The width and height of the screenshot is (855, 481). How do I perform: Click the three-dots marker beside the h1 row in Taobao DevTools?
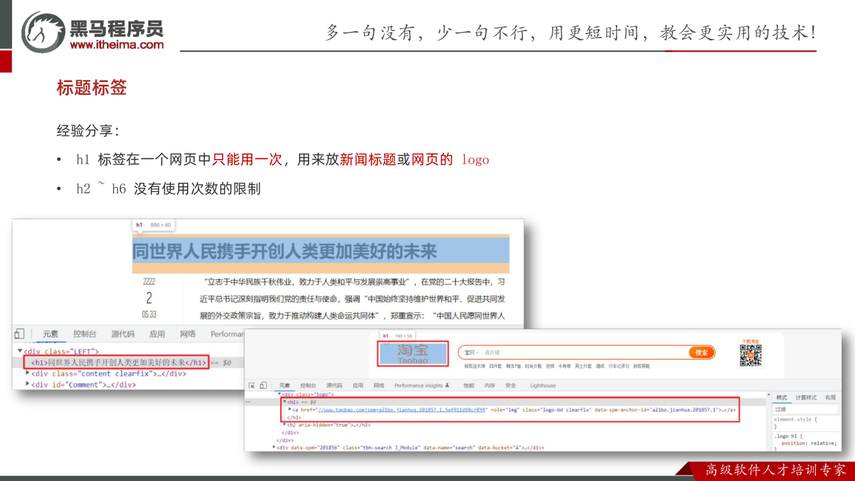pos(248,401)
